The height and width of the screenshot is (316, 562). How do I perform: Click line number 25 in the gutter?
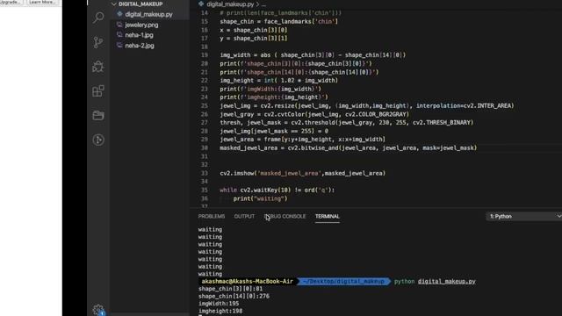coord(204,105)
